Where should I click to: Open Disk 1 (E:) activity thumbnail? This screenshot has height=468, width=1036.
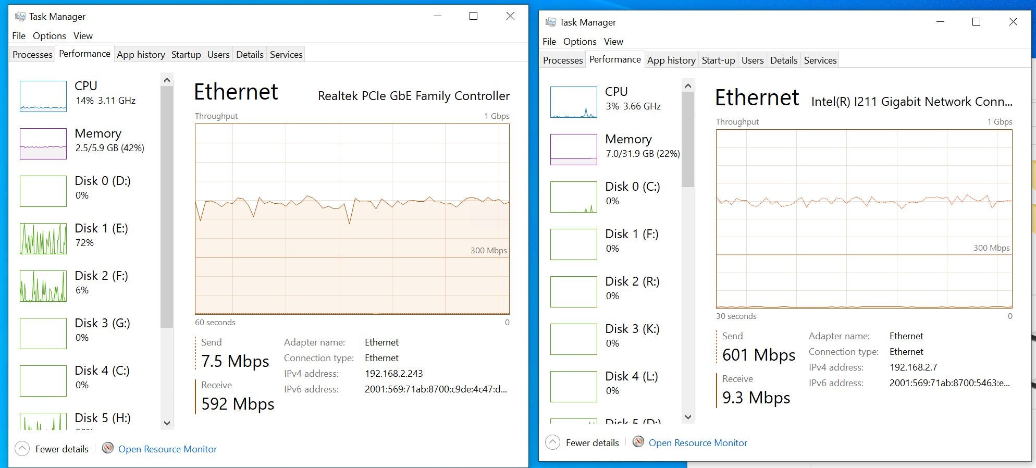(43, 239)
